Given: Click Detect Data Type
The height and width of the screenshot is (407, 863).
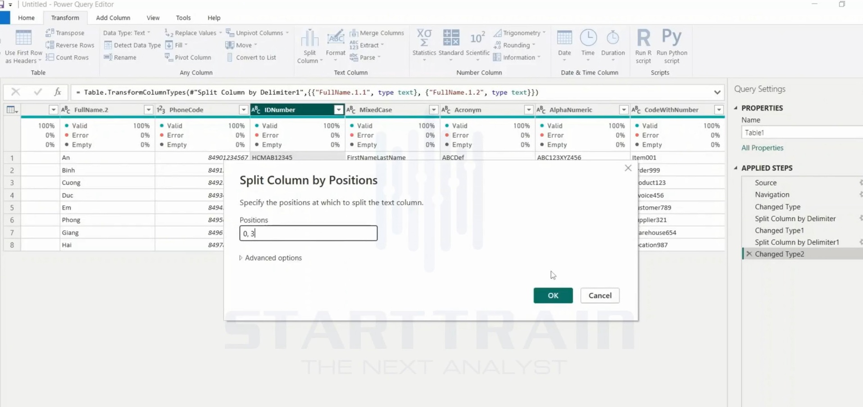Looking at the screenshot, I should point(132,45).
